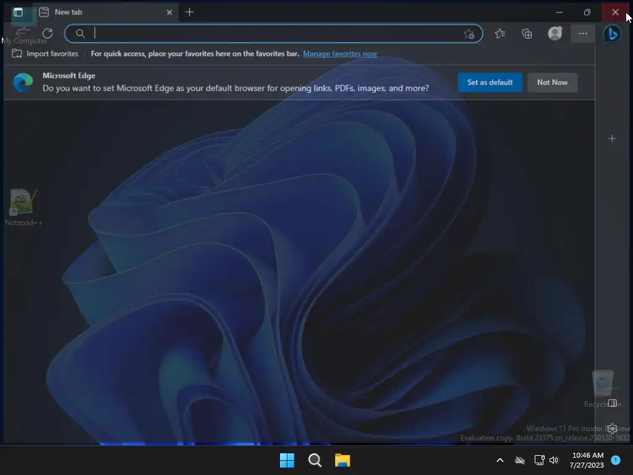633x475 pixels.
Task: Open the notification badge in taskbar
Action: 616,460
